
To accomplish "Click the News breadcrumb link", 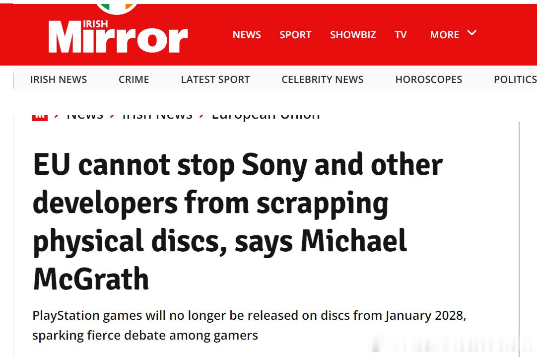I will tap(85, 117).
